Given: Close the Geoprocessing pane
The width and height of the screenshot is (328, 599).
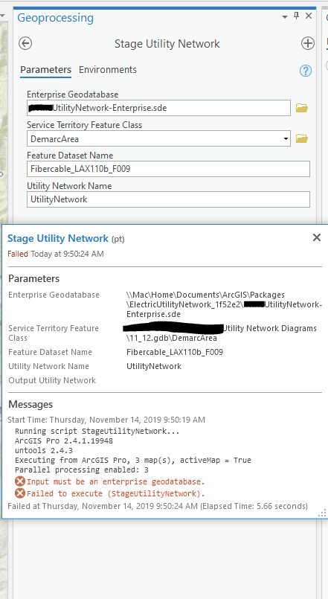Looking at the screenshot, I should click(309, 16).
